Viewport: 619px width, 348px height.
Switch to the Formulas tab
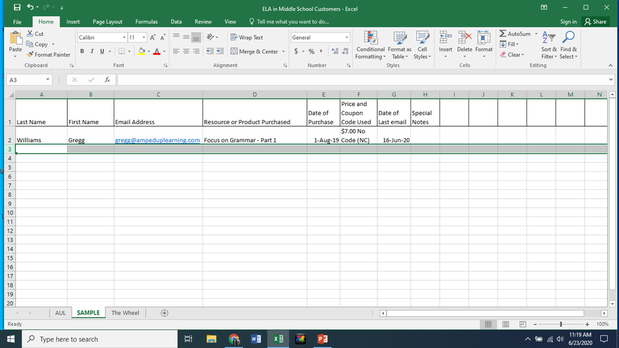pos(147,22)
